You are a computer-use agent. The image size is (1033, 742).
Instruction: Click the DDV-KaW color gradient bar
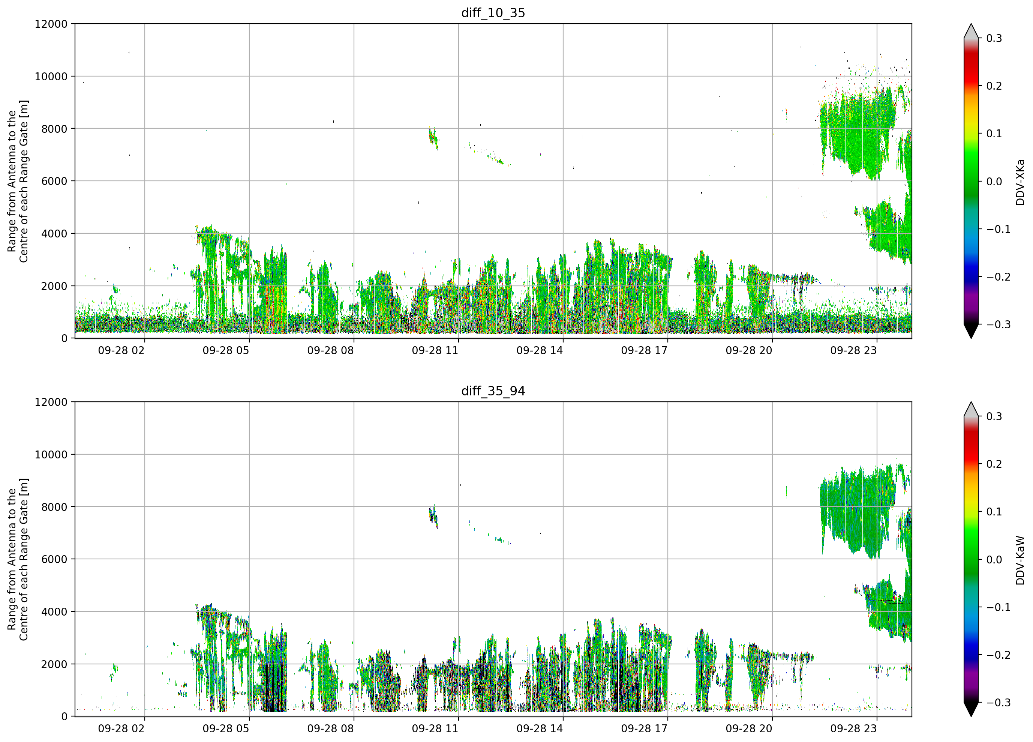click(971, 559)
